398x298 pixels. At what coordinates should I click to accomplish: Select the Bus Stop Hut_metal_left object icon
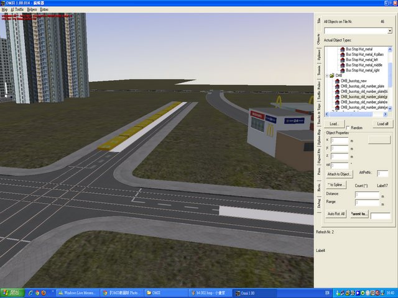pyautogui.click(x=342, y=60)
